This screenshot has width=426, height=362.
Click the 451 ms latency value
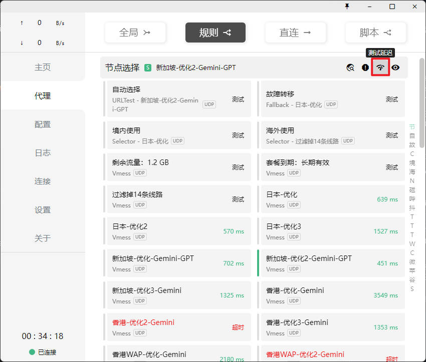coord(387,263)
